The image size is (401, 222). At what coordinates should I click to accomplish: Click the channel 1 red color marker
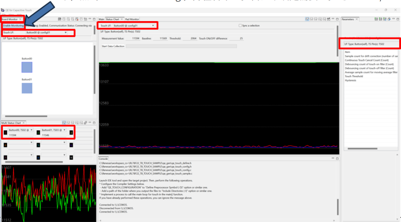(x=5, y=133)
